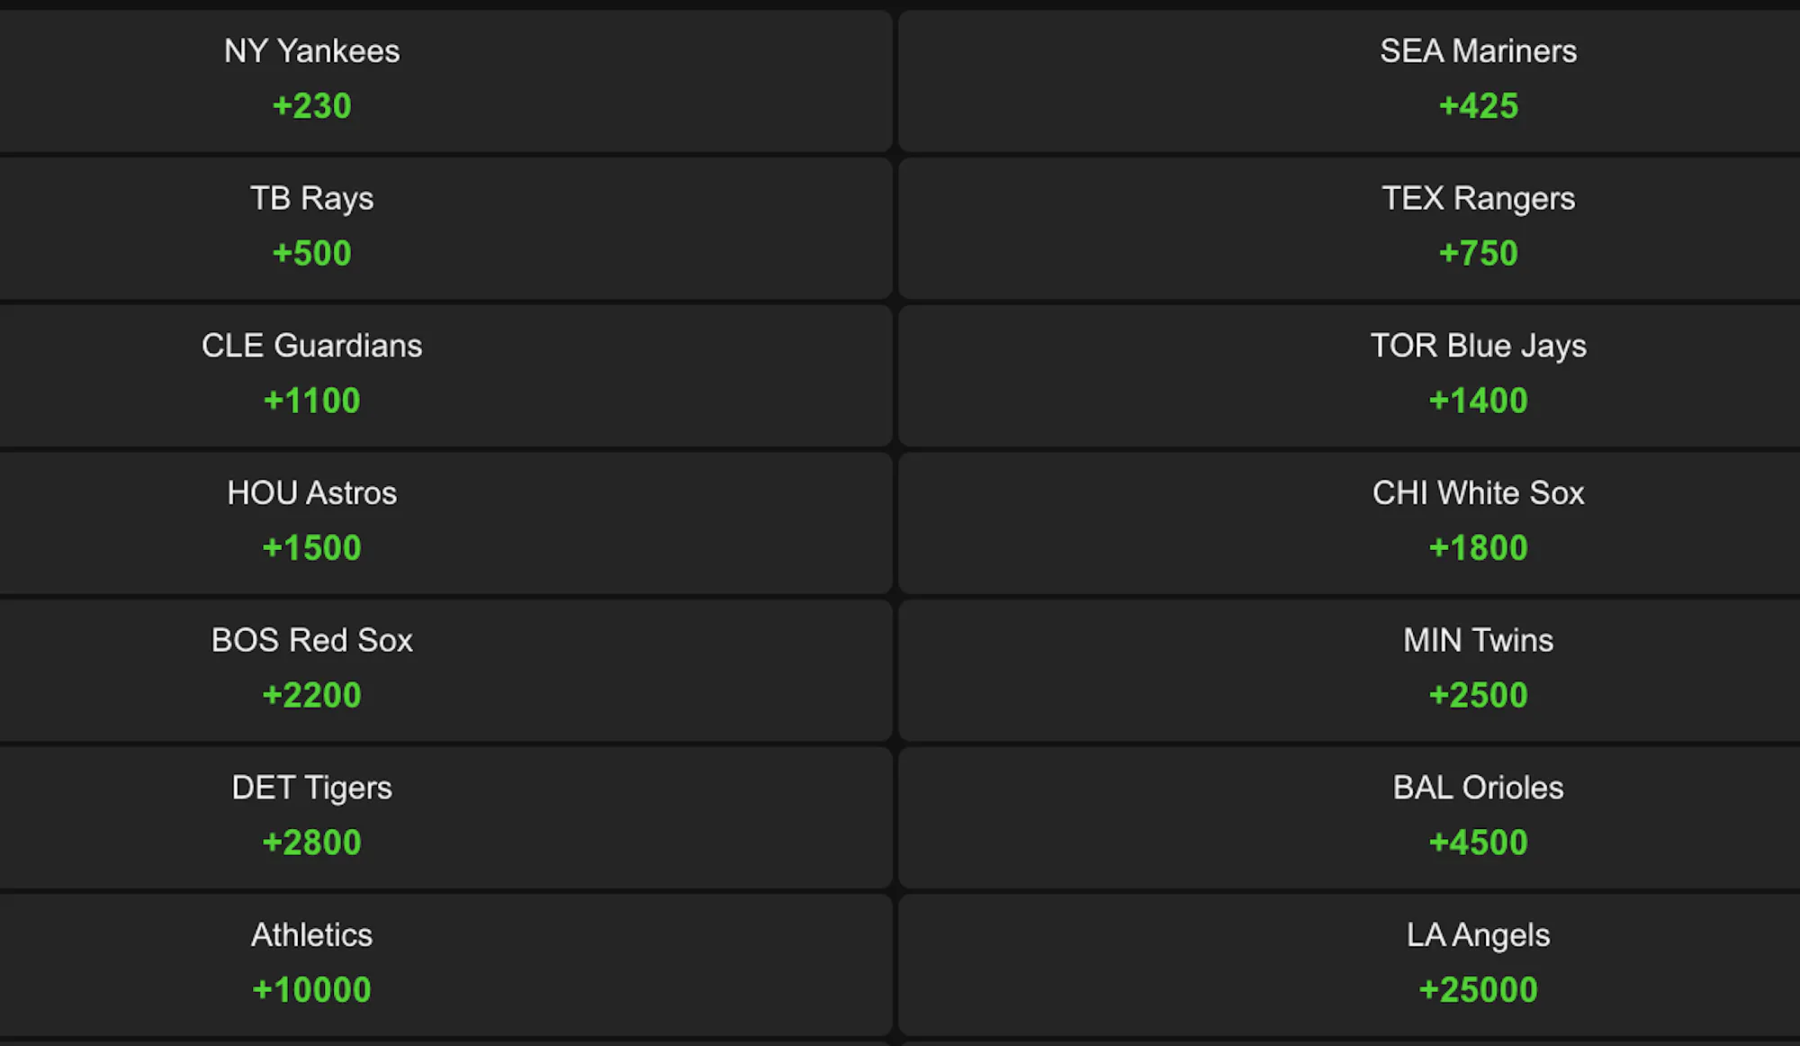
Task: Select NY Yankees +230 odds
Action: [x=445, y=81]
